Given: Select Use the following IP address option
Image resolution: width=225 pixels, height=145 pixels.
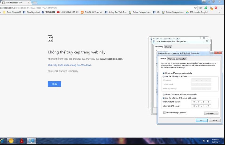Looking at the screenshot, I should pos(164,76).
